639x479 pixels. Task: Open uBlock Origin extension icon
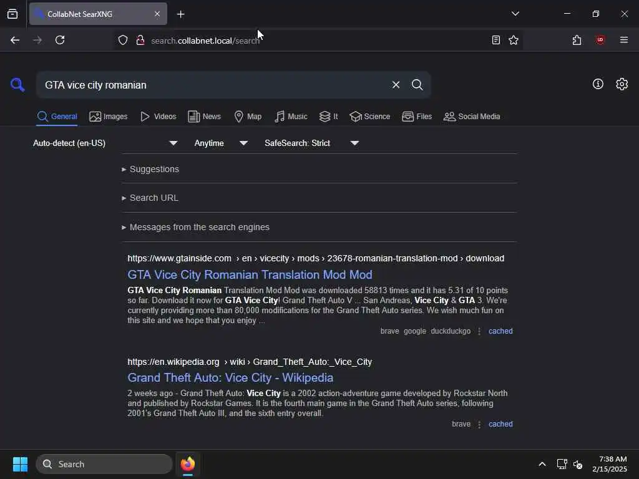pos(600,40)
